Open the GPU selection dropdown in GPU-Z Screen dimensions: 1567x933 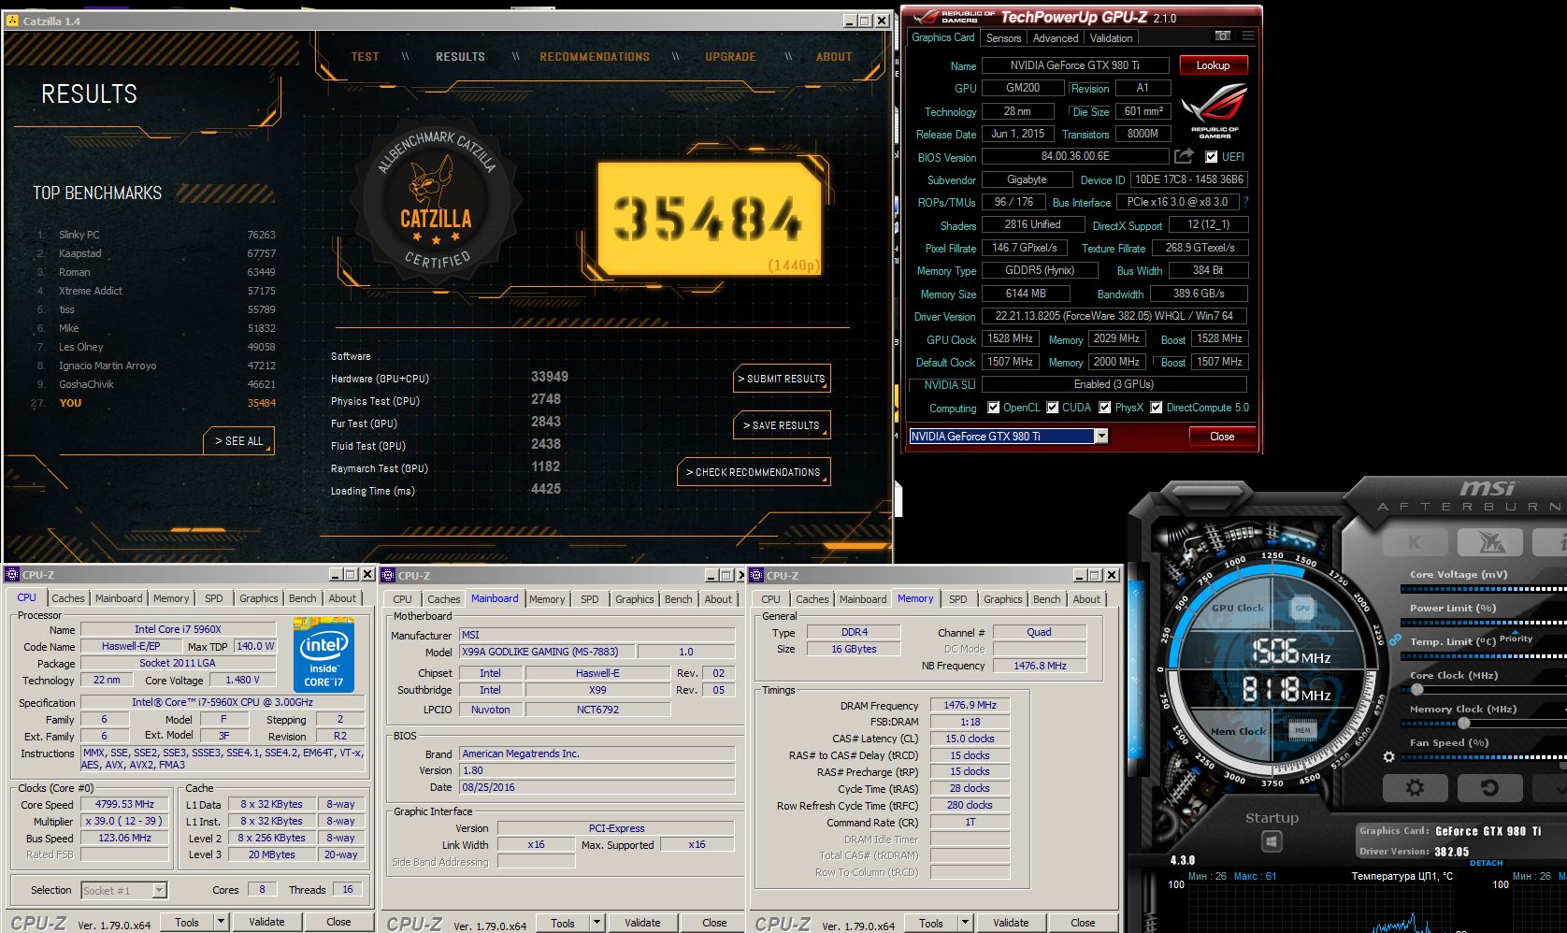pyautogui.click(x=1101, y=436)
